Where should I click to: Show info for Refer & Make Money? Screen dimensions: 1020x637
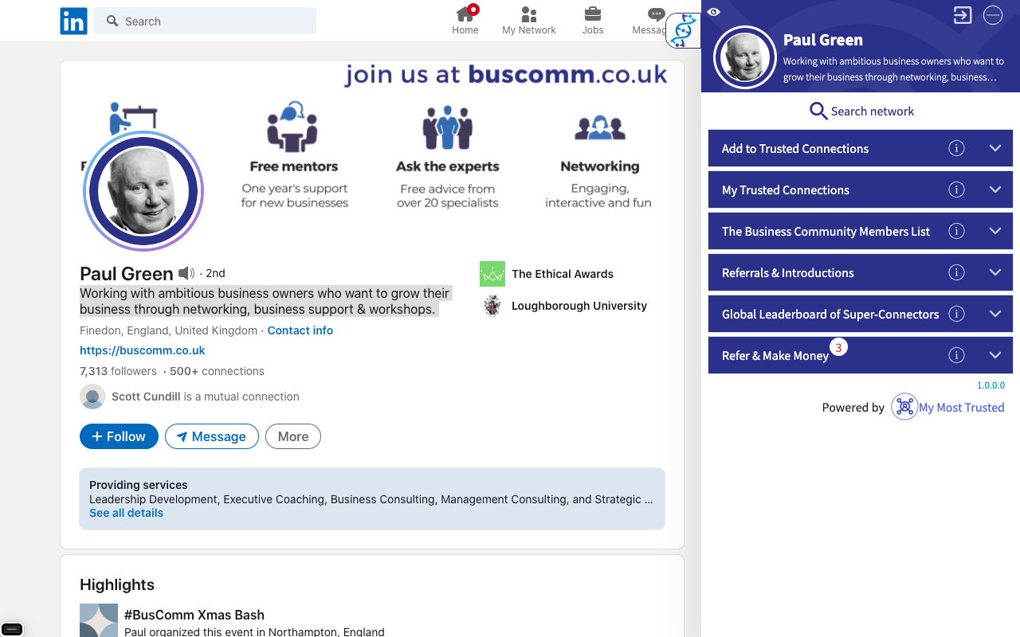point(956,355)
